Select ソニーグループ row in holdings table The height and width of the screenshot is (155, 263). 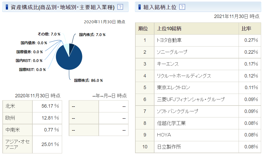(x=172, y=52)
